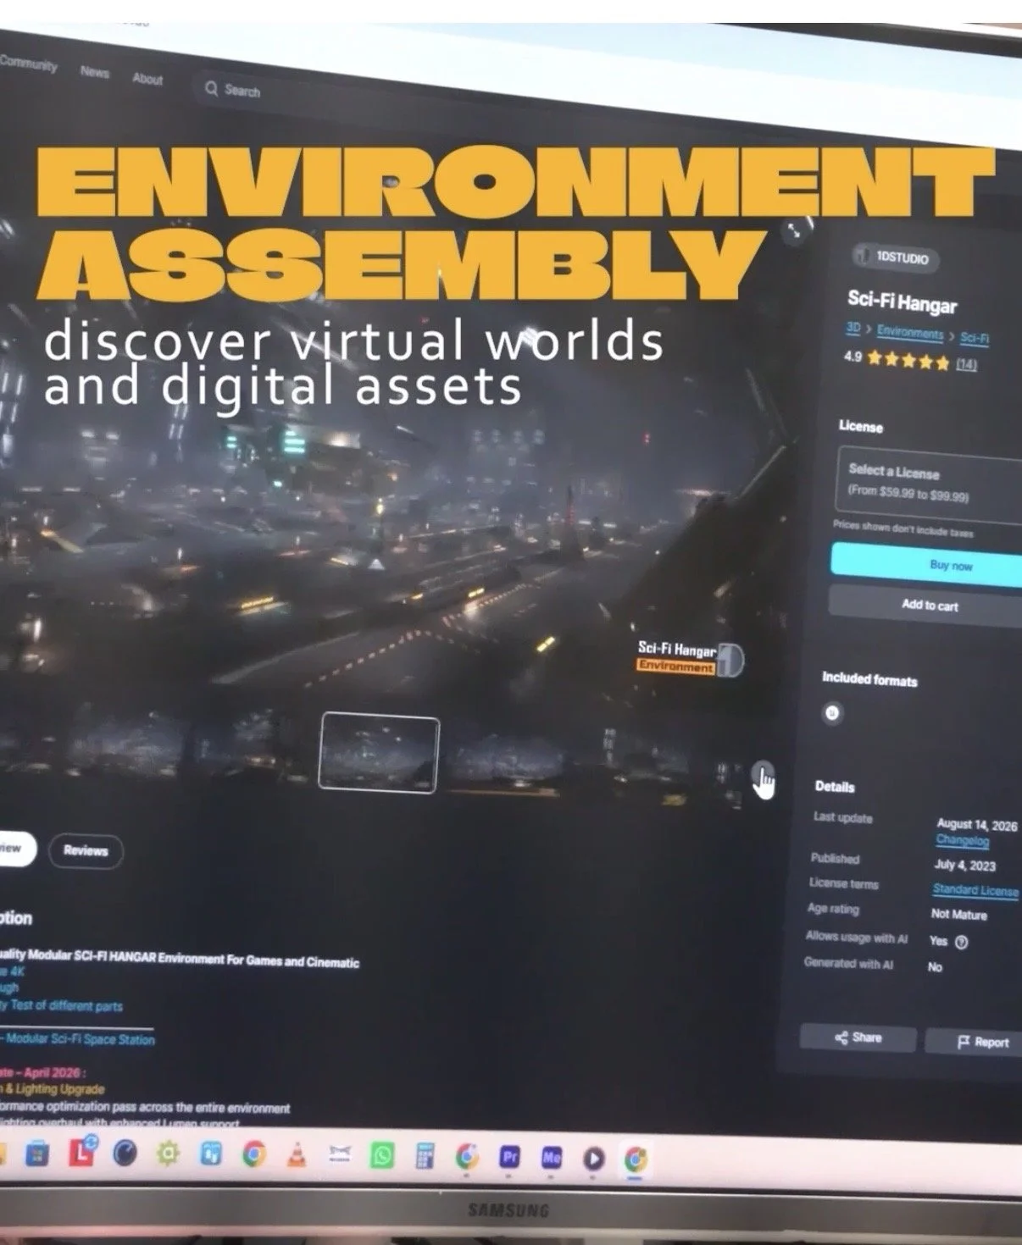The height and width of the screenshot is (1245, 1022).
Task: Click the Buy now button
Action: (926, 564)
